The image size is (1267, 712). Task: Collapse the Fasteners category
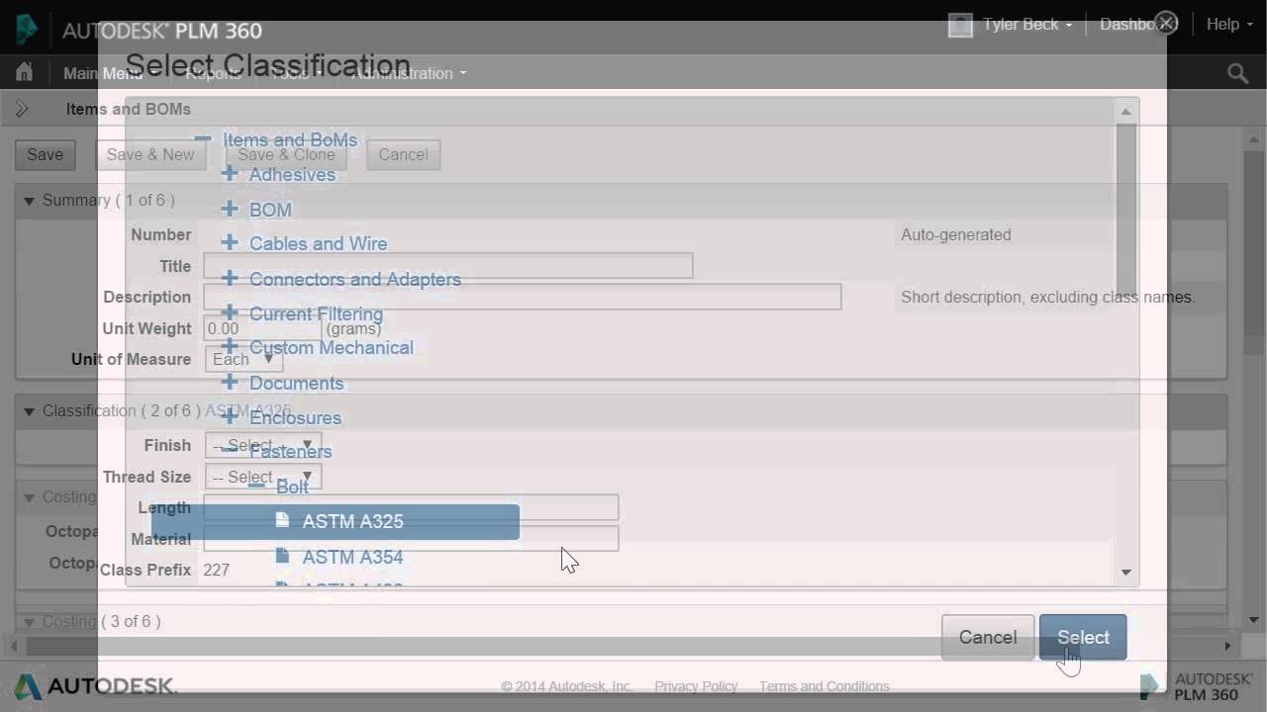tap(230, 451)
